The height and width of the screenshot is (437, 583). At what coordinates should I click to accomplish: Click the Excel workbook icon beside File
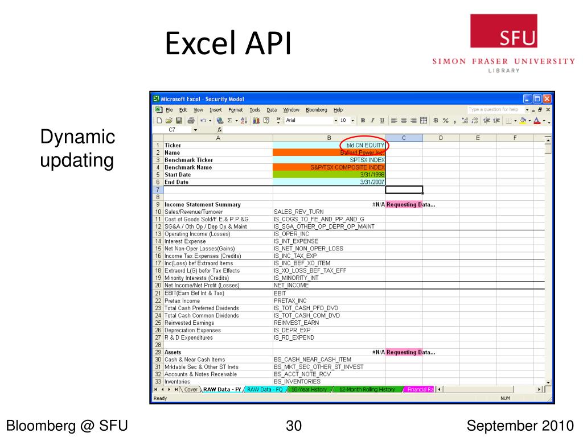point(159,110)
